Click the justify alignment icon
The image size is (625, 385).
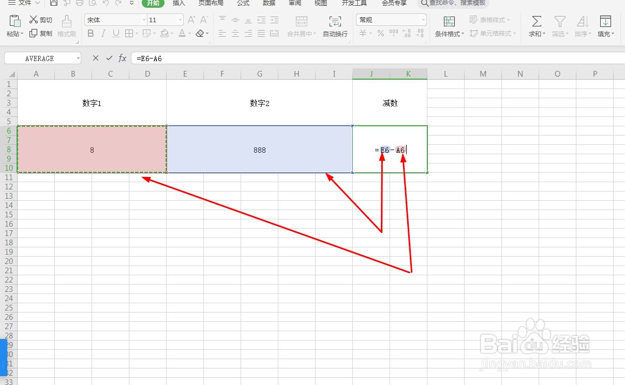pos(261,33)
